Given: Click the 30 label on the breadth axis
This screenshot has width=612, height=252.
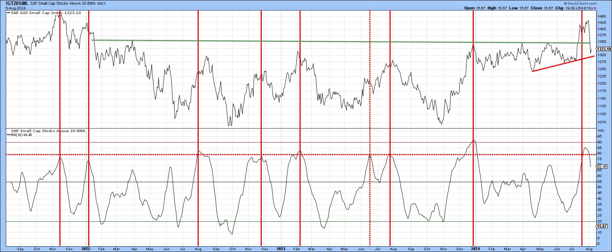Looking at the screenshot, I should tap(600, 210).
